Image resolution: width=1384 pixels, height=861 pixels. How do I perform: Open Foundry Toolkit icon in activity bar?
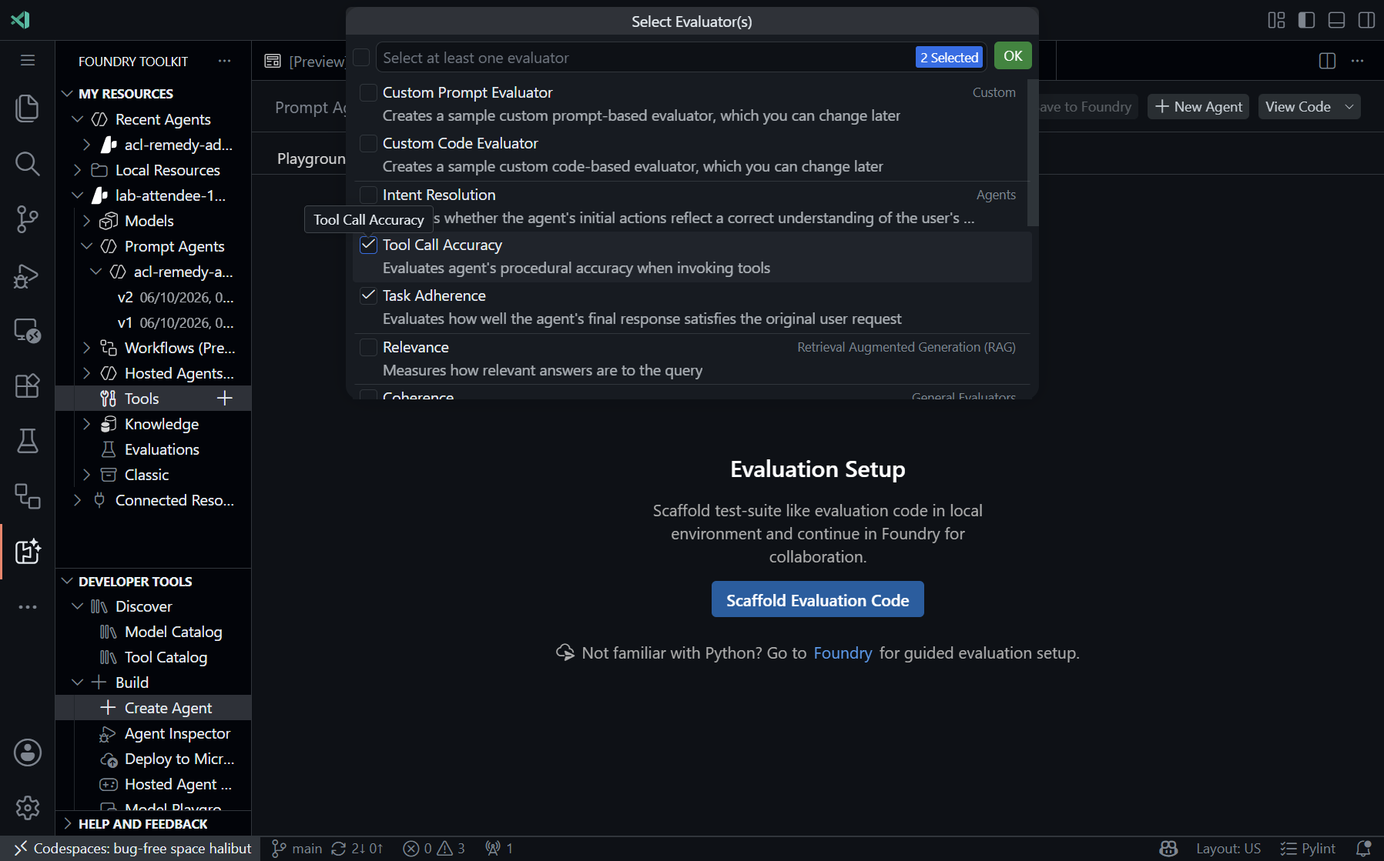pos(28,552)
